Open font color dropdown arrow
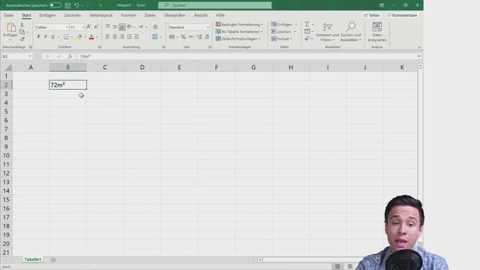Viewport: 480px width, 270px height. pyautogui.click(x=97, y=37)
